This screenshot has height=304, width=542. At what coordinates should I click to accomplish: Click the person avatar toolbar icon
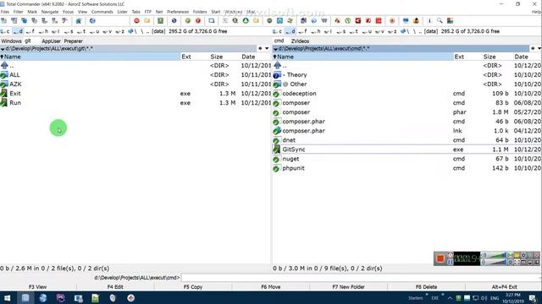(x=416, y=20)
